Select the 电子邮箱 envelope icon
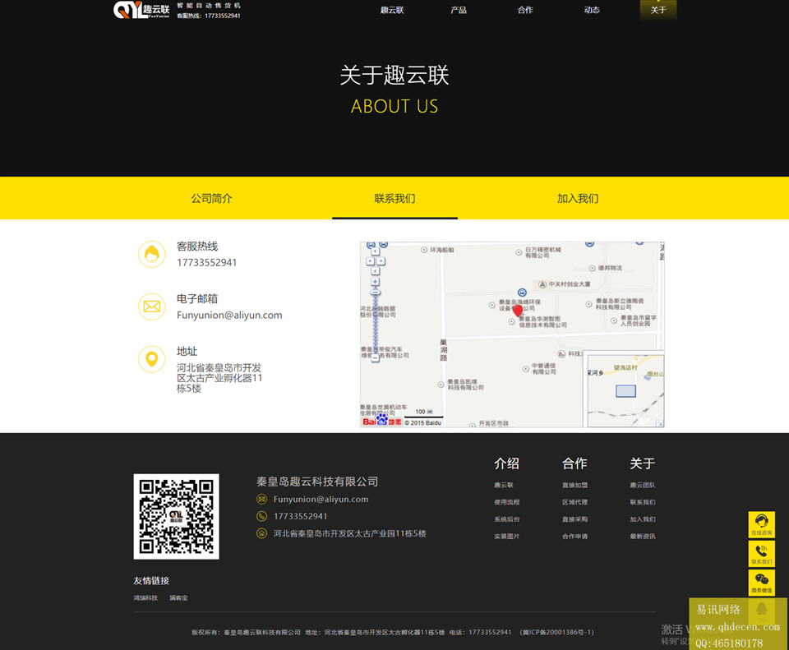This screenshot has width=789, height=650. (x=152, y=307)
